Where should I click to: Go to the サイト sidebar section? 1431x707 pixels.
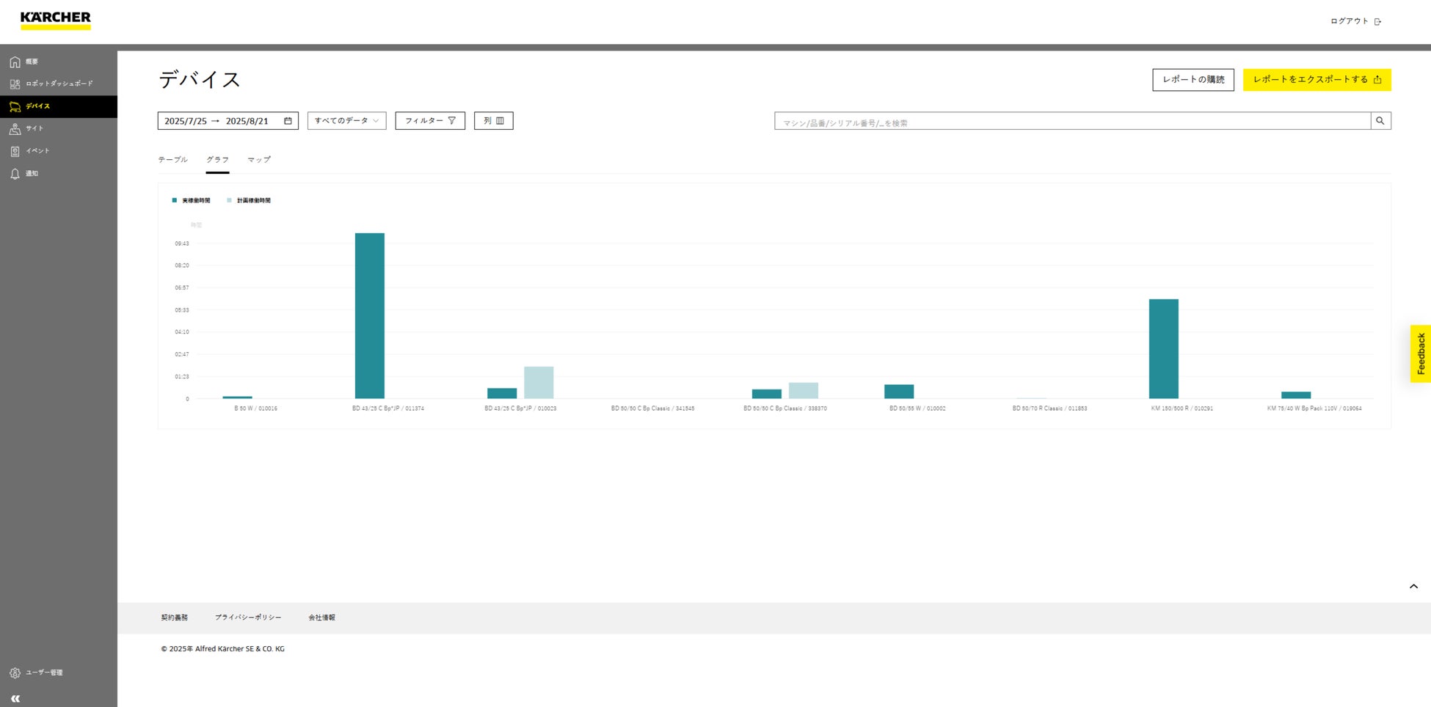[27, 128]
